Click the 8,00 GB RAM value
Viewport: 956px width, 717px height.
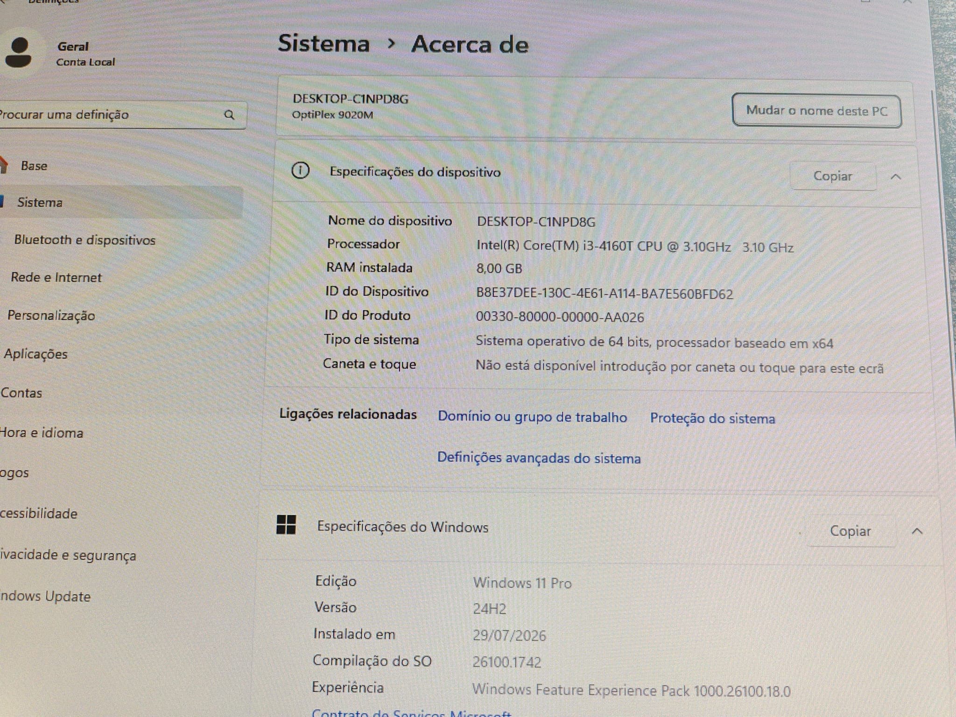click(x=499, y=268)
